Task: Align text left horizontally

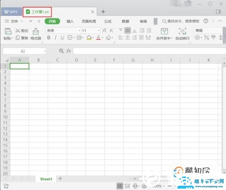Action: (121, 37)
